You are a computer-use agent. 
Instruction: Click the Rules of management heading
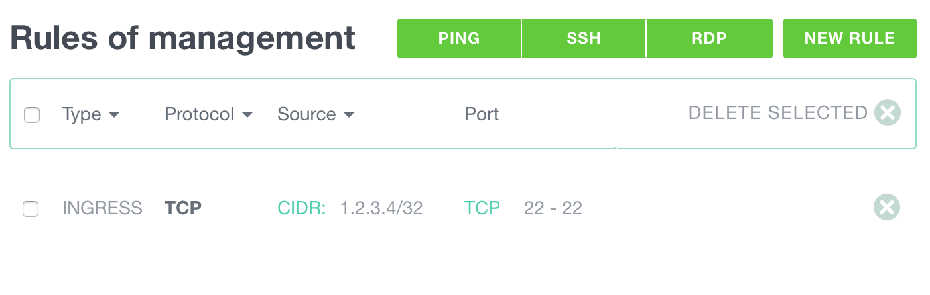[183, 38]
